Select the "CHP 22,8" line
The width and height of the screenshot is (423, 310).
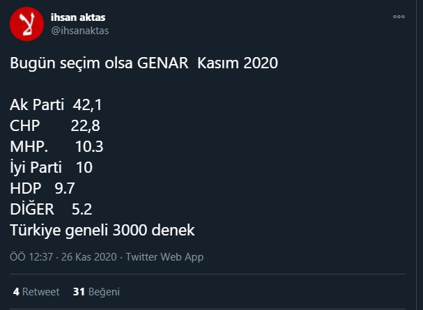(x=55, y=126)
